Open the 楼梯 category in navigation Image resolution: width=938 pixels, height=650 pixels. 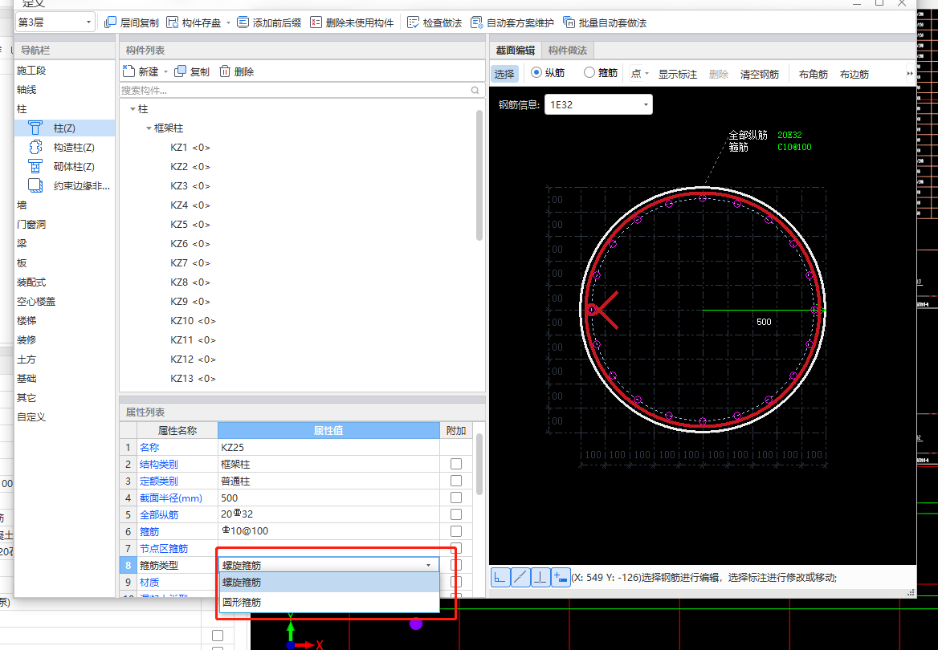[27, 320]
